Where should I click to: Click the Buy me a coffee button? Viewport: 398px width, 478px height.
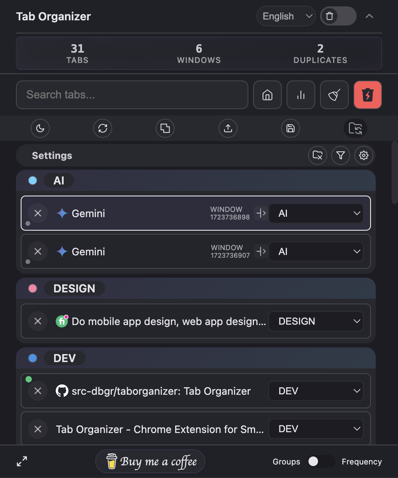coord(150,461)
